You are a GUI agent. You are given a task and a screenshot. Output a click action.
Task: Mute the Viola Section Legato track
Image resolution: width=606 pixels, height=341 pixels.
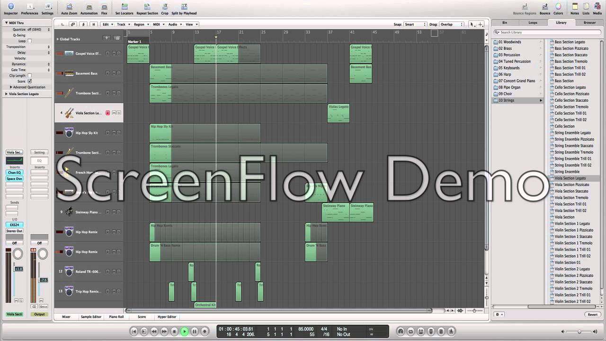[114, 113]
